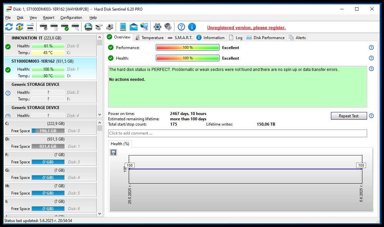Viewport: 384px width, 227px height.
Task: Click the blue info About toolbar icon
Action: click(192, 27)
